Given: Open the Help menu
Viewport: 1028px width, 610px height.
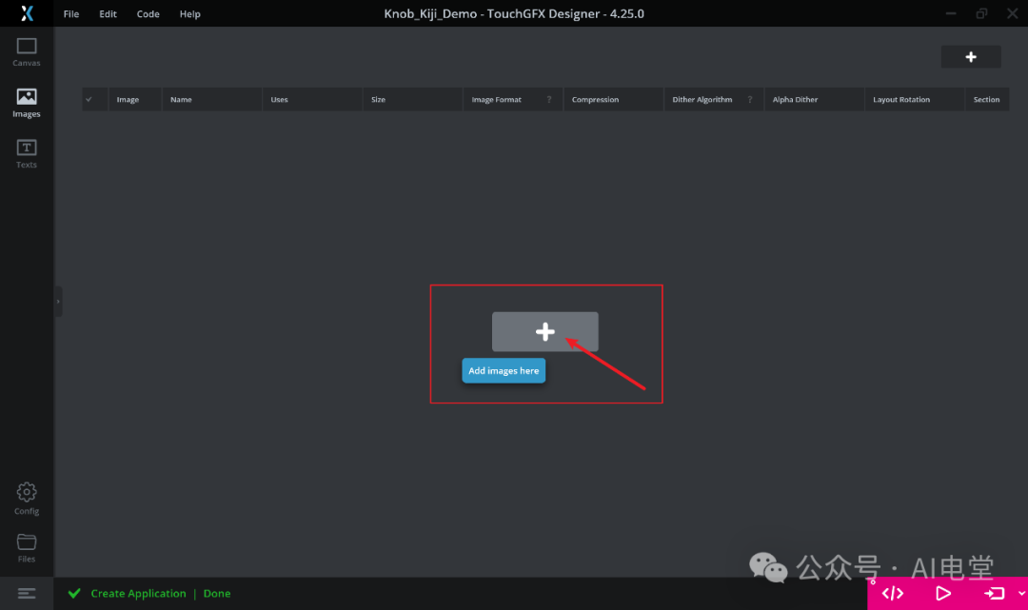Looking at the screenshot, I should pyautogui.click(x=189, y=13).
